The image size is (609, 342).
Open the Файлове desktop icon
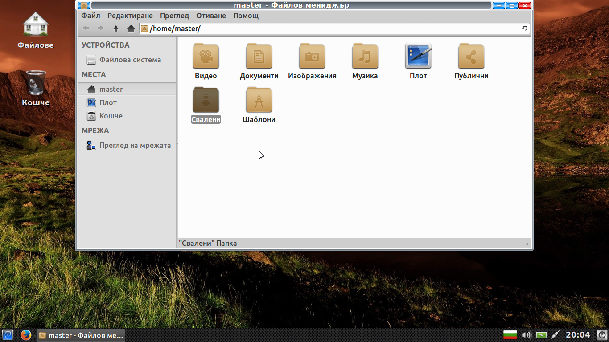coord(36,30)
